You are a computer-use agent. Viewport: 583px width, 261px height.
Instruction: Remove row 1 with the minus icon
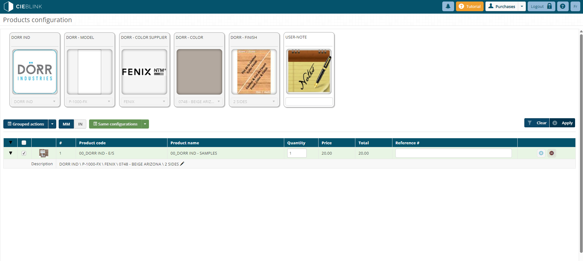(x=552, y=153)
